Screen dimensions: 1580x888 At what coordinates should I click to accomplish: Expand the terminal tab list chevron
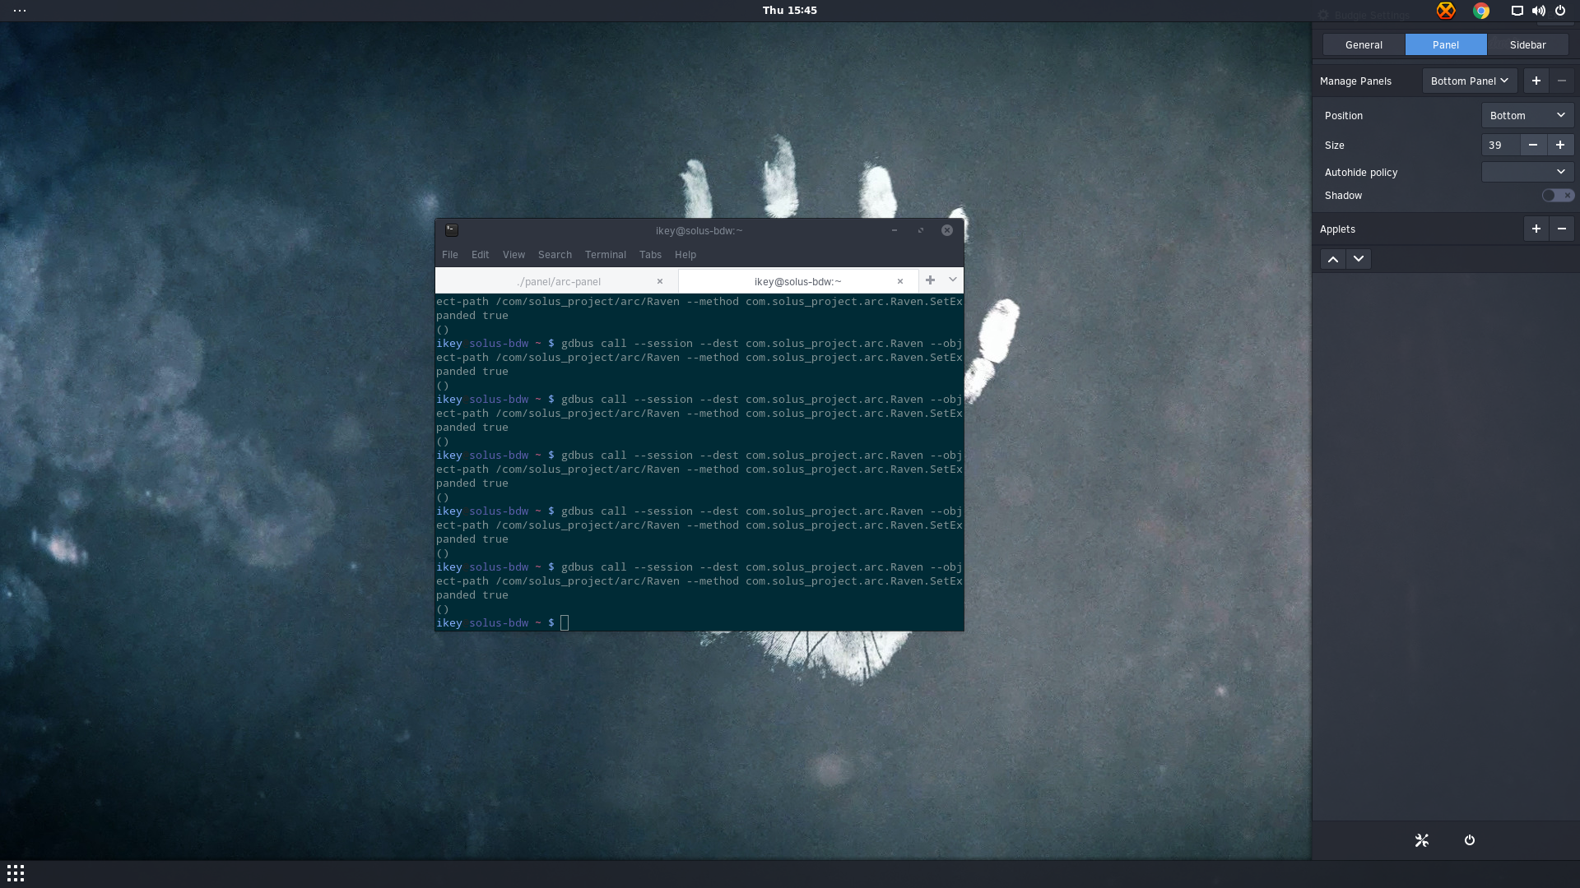click(x=953, y=280)
